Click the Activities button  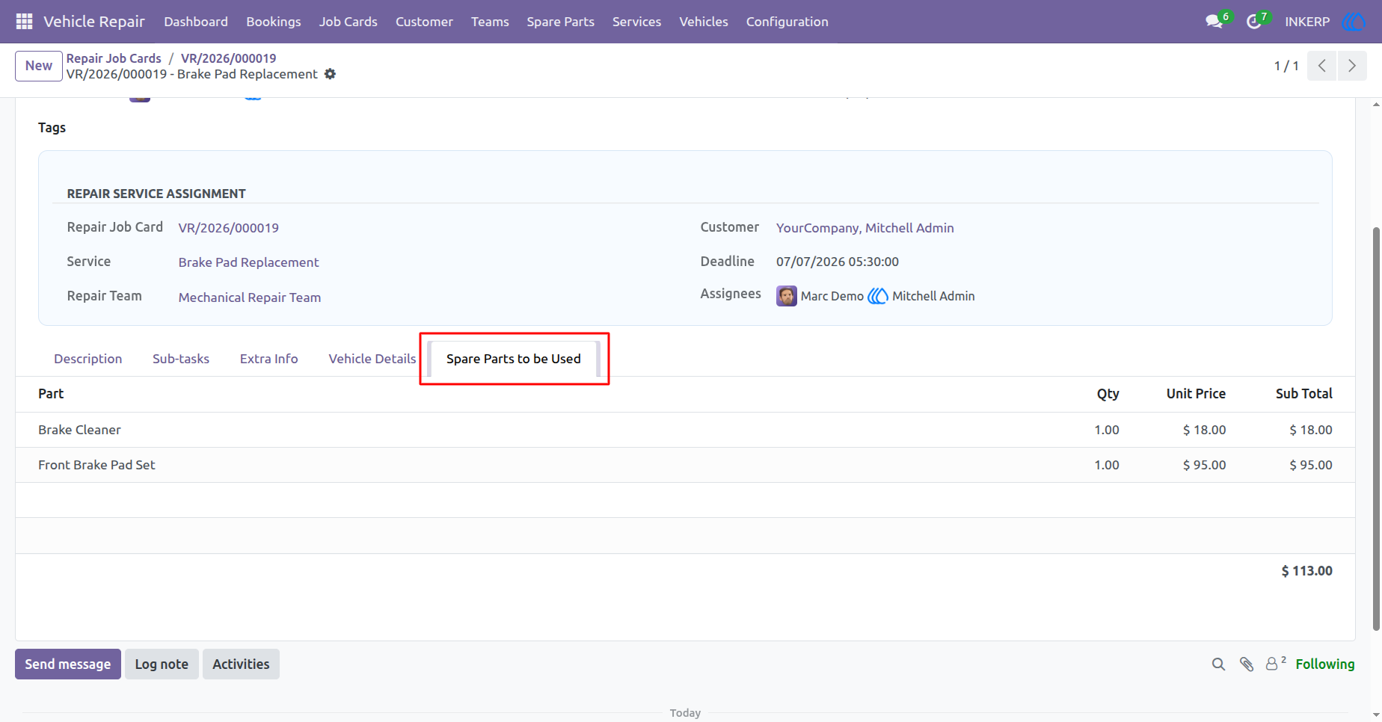241,664
